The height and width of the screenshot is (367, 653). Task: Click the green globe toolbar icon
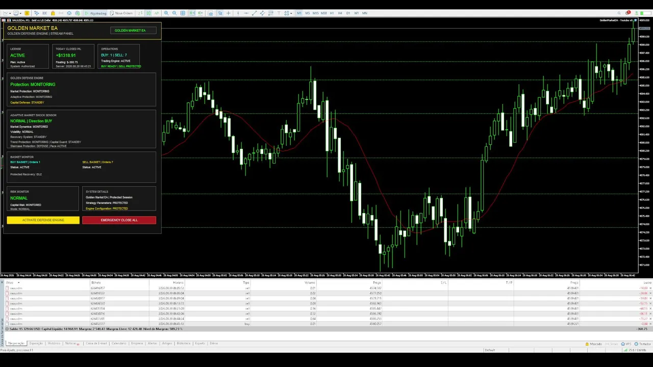[x=78, y=13]
